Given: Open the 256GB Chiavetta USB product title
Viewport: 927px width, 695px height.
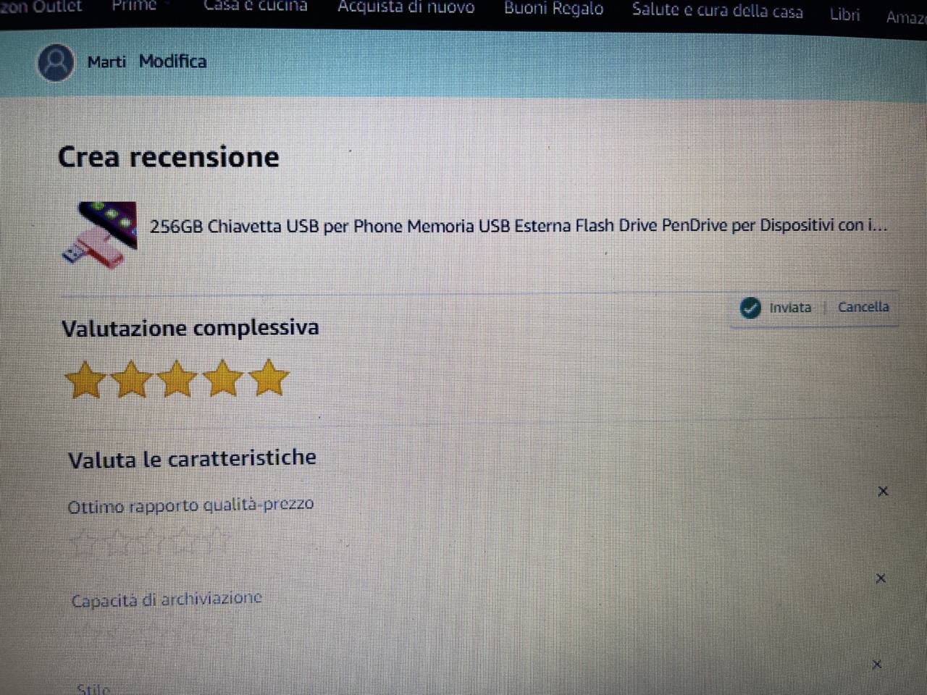Looking at the screenshot, I should pyautogui.click(x=519, y=226).
